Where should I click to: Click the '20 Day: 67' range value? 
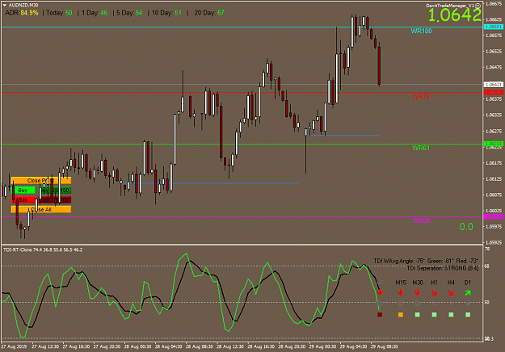[209, 13]
